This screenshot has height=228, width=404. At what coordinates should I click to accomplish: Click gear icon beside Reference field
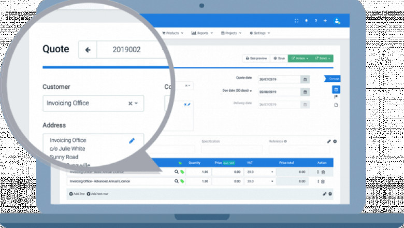coord(335,141)
